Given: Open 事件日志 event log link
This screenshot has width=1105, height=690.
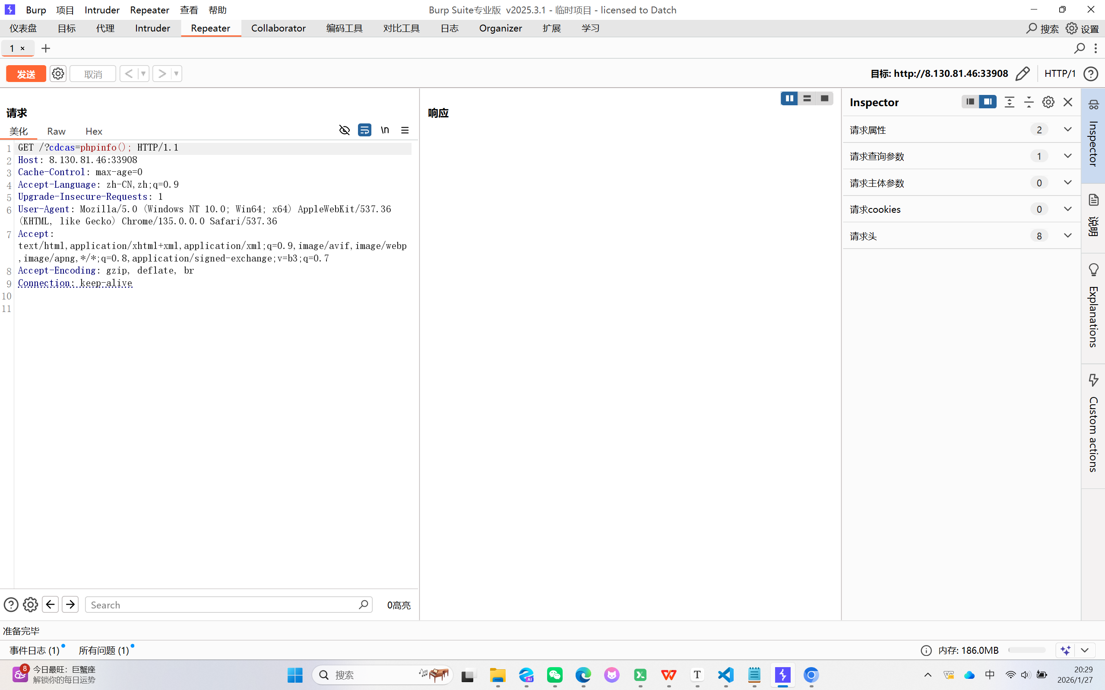Looking at the screenshot, I should [x=35, y=650].
